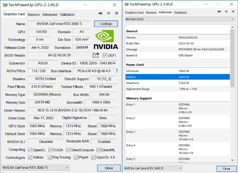Select the Default 450.0 W power limit row
The width and height of the screenshot is (238, 173).
178,77
